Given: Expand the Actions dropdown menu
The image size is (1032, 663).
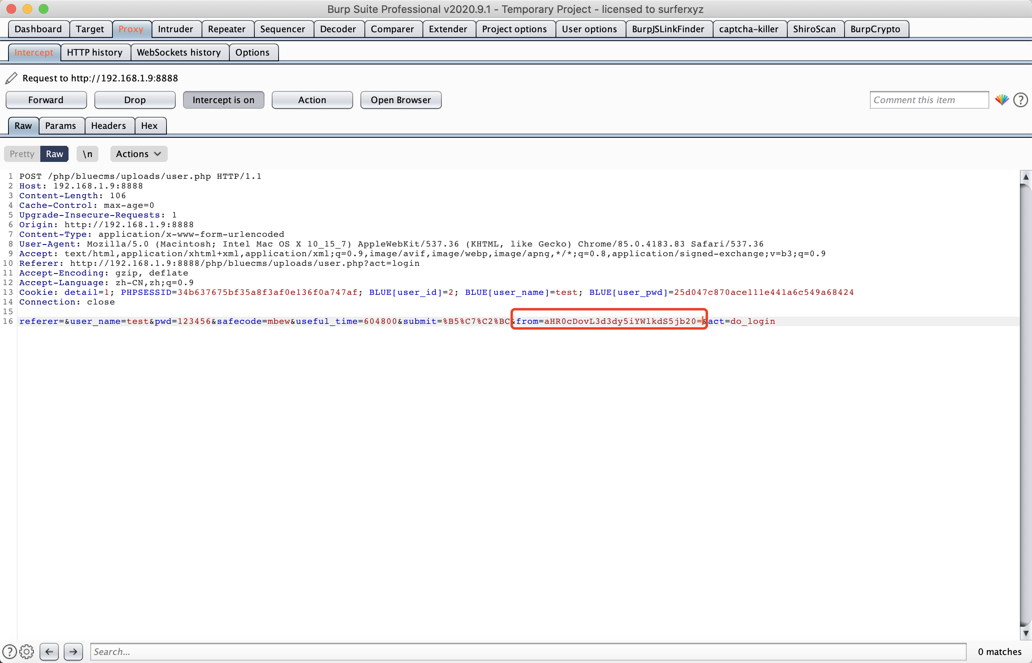Looking at the screenshot, I should coord(138,154).
